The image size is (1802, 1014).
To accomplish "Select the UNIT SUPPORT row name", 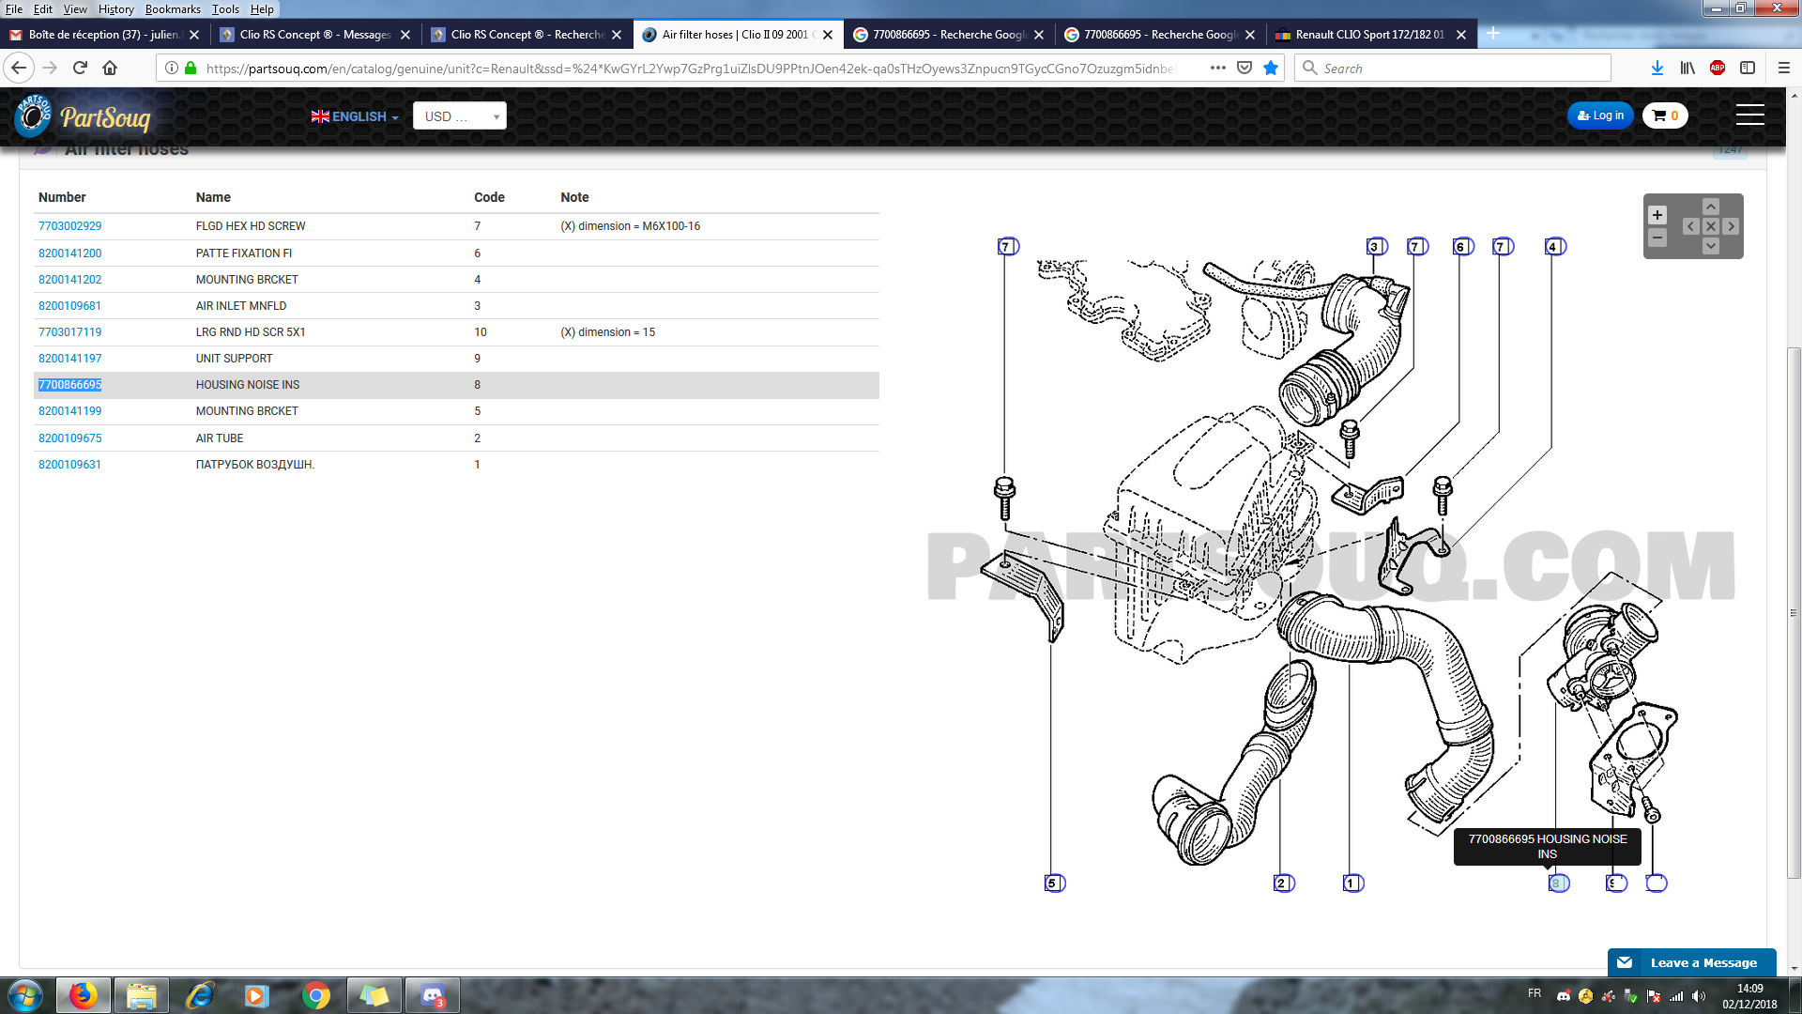I will [234, 359].
